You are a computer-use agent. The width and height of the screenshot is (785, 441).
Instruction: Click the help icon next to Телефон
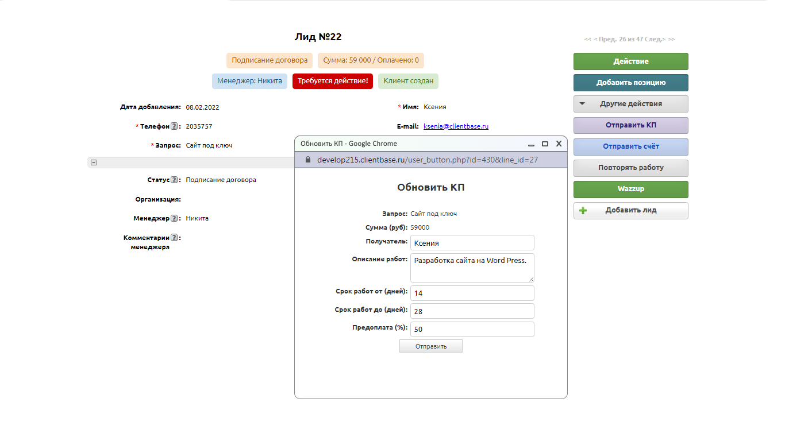click(x=174, y=126)
